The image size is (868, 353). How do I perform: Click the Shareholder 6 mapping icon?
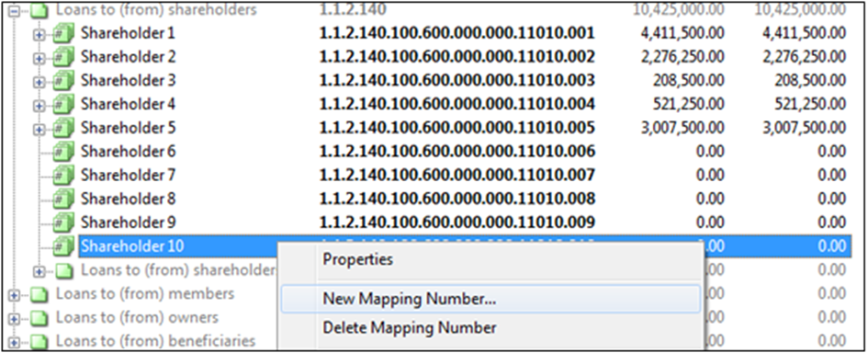[x=63, y=152]
